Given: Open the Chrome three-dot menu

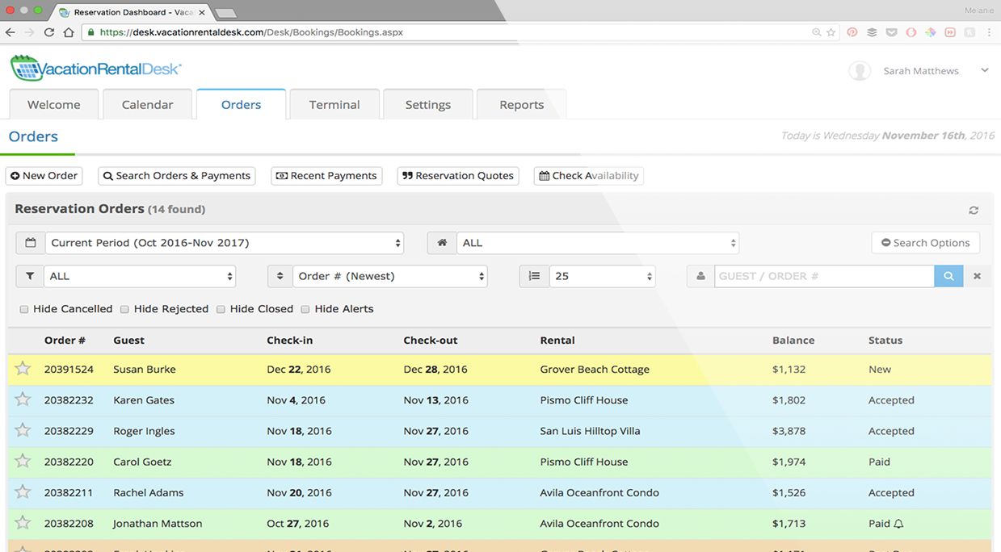Looking at the screenshot, I should pos(990,32).
